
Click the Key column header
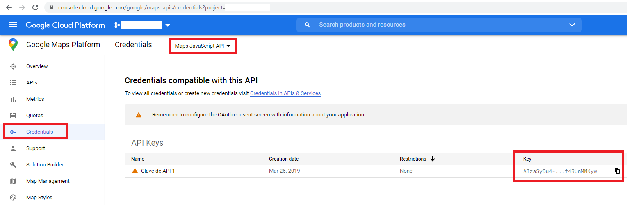pyautogui.click(x=527, y=159)
